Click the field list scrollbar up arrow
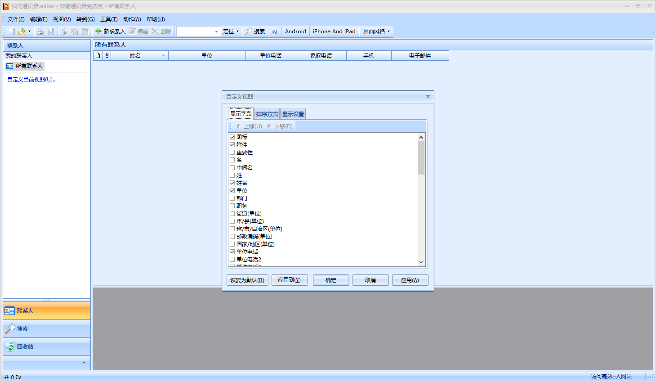 click(x=421, y=137)
